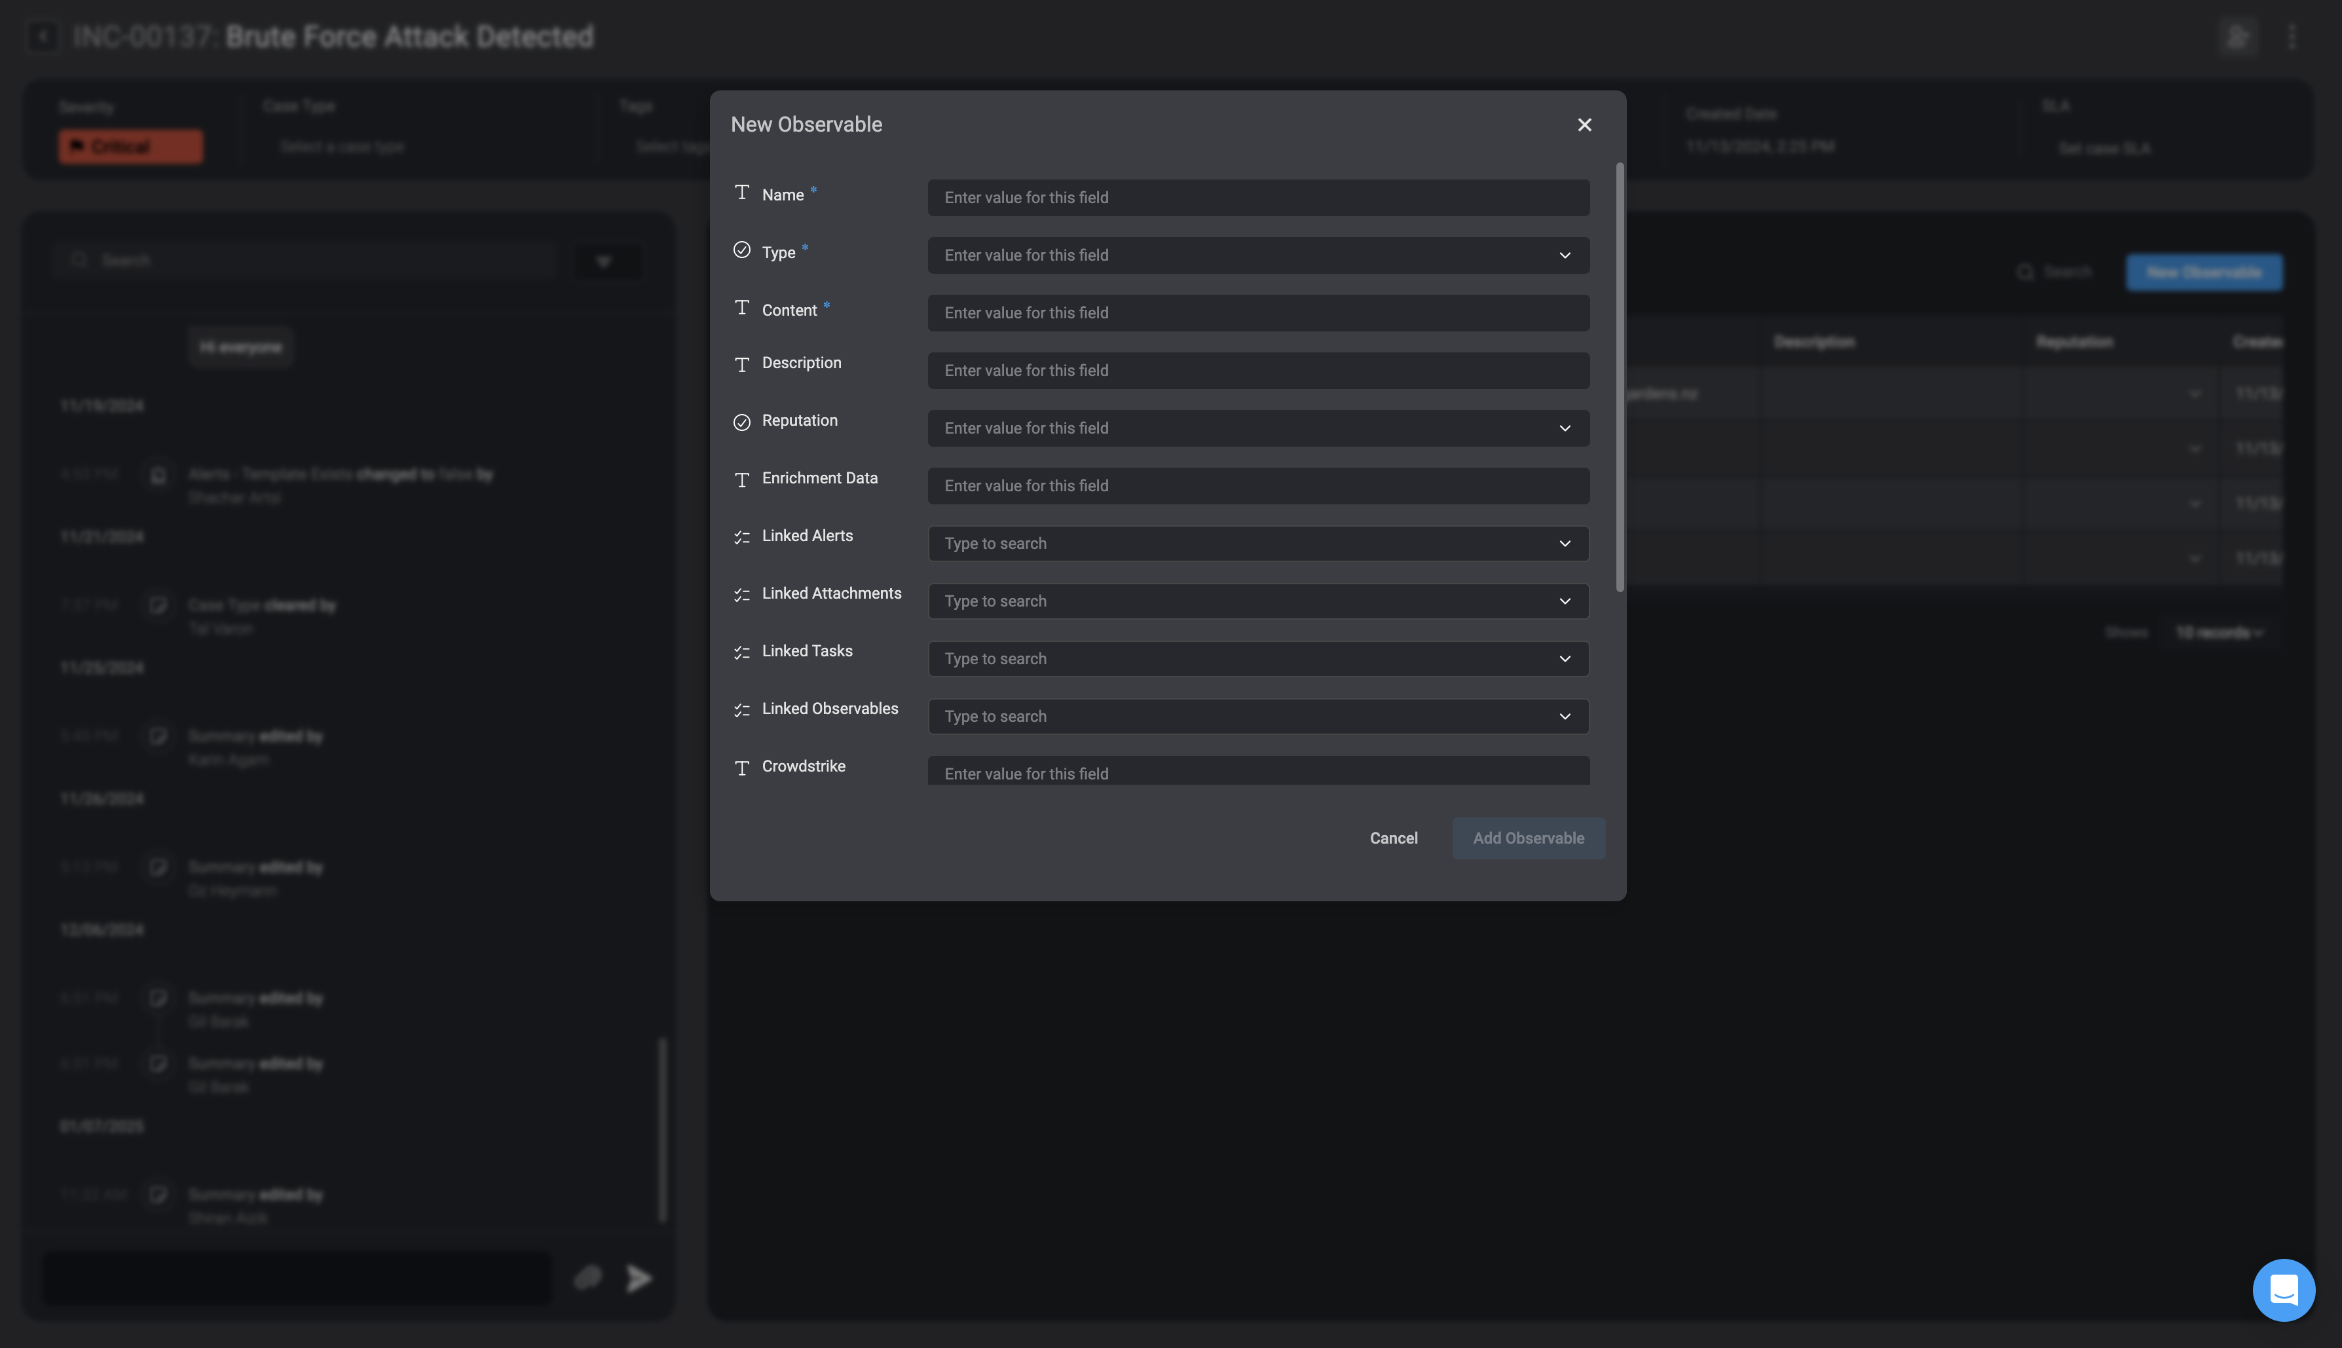The height and width of the screenshot is (1348, 2342).
Task: Click the Crowdstrike text-type icon
Action: click(741, 768)
